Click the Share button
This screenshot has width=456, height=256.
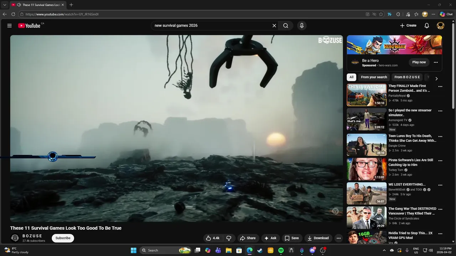click(248, 238)
